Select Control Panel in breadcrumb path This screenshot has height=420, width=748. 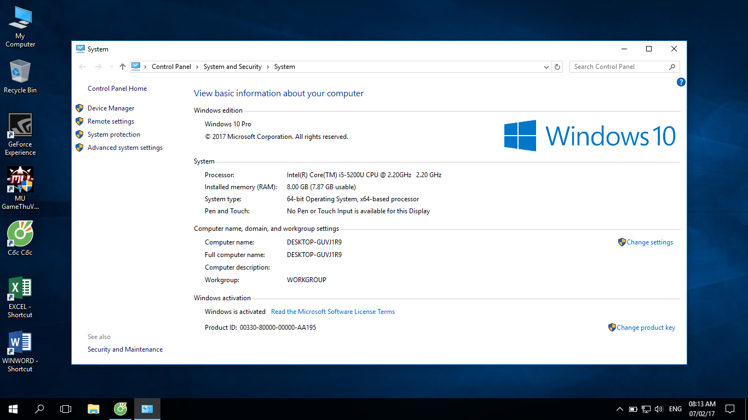[x=171, y=67]
